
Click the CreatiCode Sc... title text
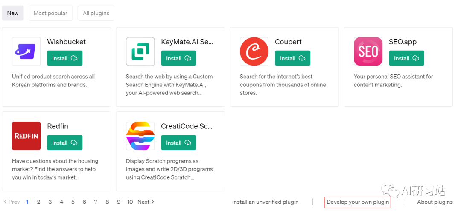coord(187,126)
